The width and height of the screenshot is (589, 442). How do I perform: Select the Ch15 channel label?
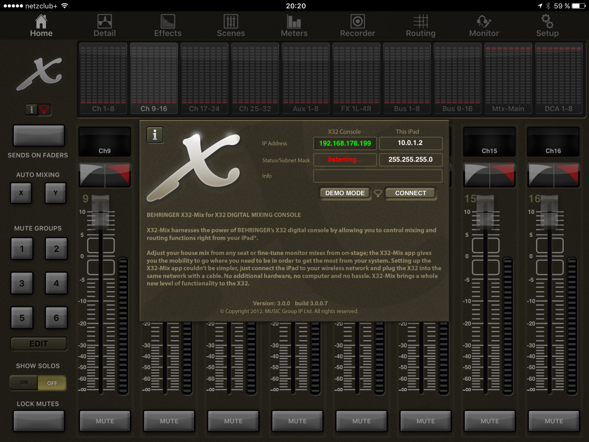pyautogui.click(x=489, y=143)
